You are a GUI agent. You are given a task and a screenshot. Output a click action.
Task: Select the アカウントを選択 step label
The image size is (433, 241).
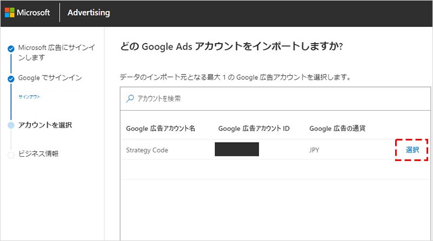pos(45,125)
